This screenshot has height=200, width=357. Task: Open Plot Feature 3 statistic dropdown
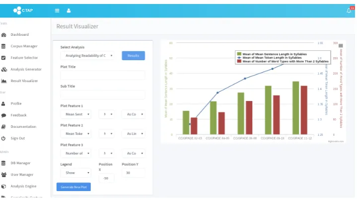pyautogui.click(x=106, y=153)
